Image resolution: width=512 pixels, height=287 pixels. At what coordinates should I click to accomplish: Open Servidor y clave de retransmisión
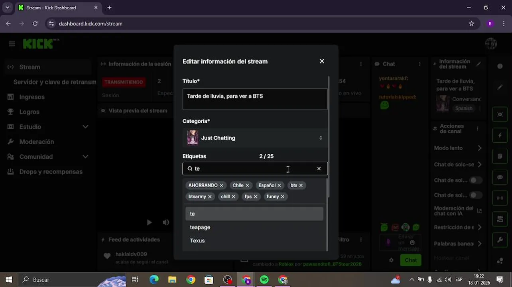coord(55,82)
